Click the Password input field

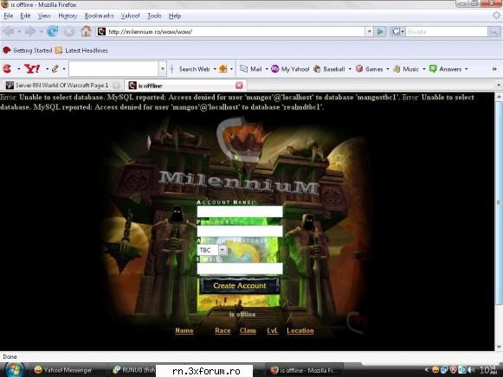click(240, 231)
